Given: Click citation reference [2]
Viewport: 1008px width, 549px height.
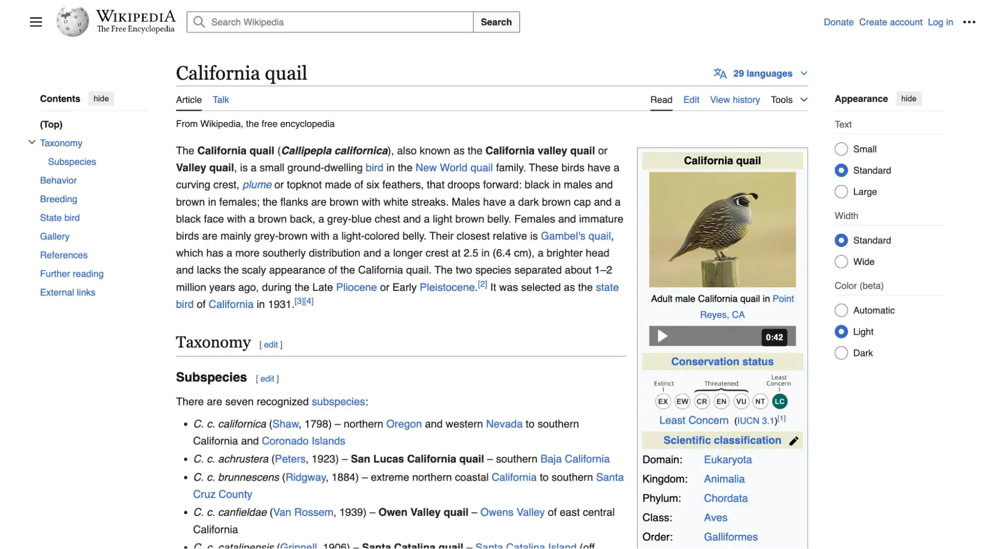Looking at the screenshot, I should [482, 284].
